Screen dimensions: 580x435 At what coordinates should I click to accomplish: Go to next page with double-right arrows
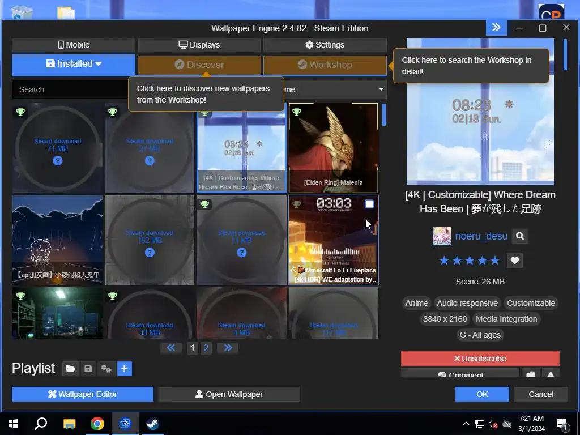tap(228, 348)
